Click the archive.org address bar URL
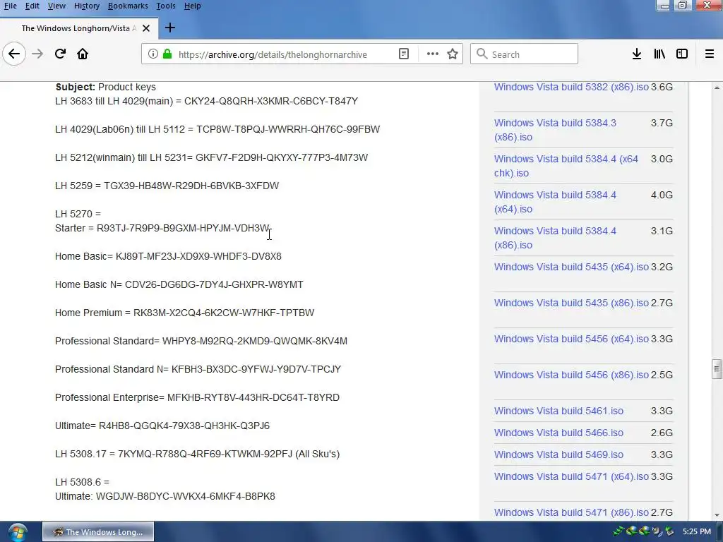 coord(273,54)
